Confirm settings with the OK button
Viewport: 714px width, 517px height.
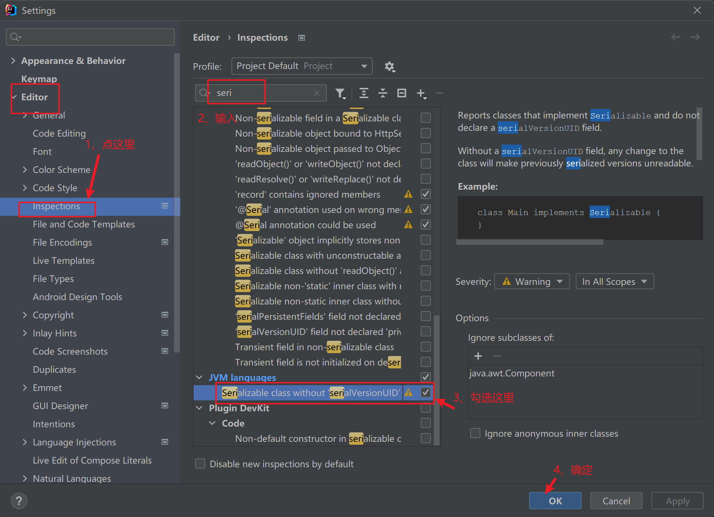pos(555,501)
